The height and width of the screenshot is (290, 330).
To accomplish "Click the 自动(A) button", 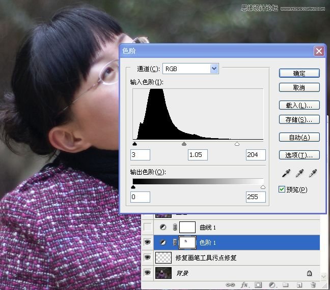I will click(299, 138).
